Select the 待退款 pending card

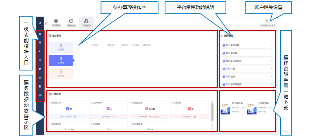(61, 47)
